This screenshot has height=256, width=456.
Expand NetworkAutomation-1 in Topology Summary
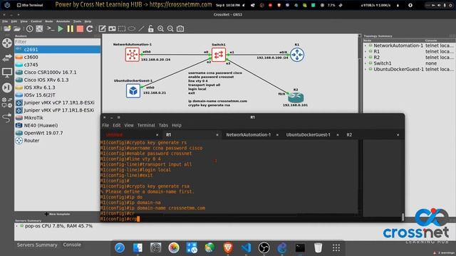pos(366,46)
